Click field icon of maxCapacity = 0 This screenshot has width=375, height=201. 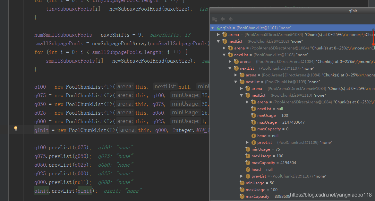[x=253, y=129]
